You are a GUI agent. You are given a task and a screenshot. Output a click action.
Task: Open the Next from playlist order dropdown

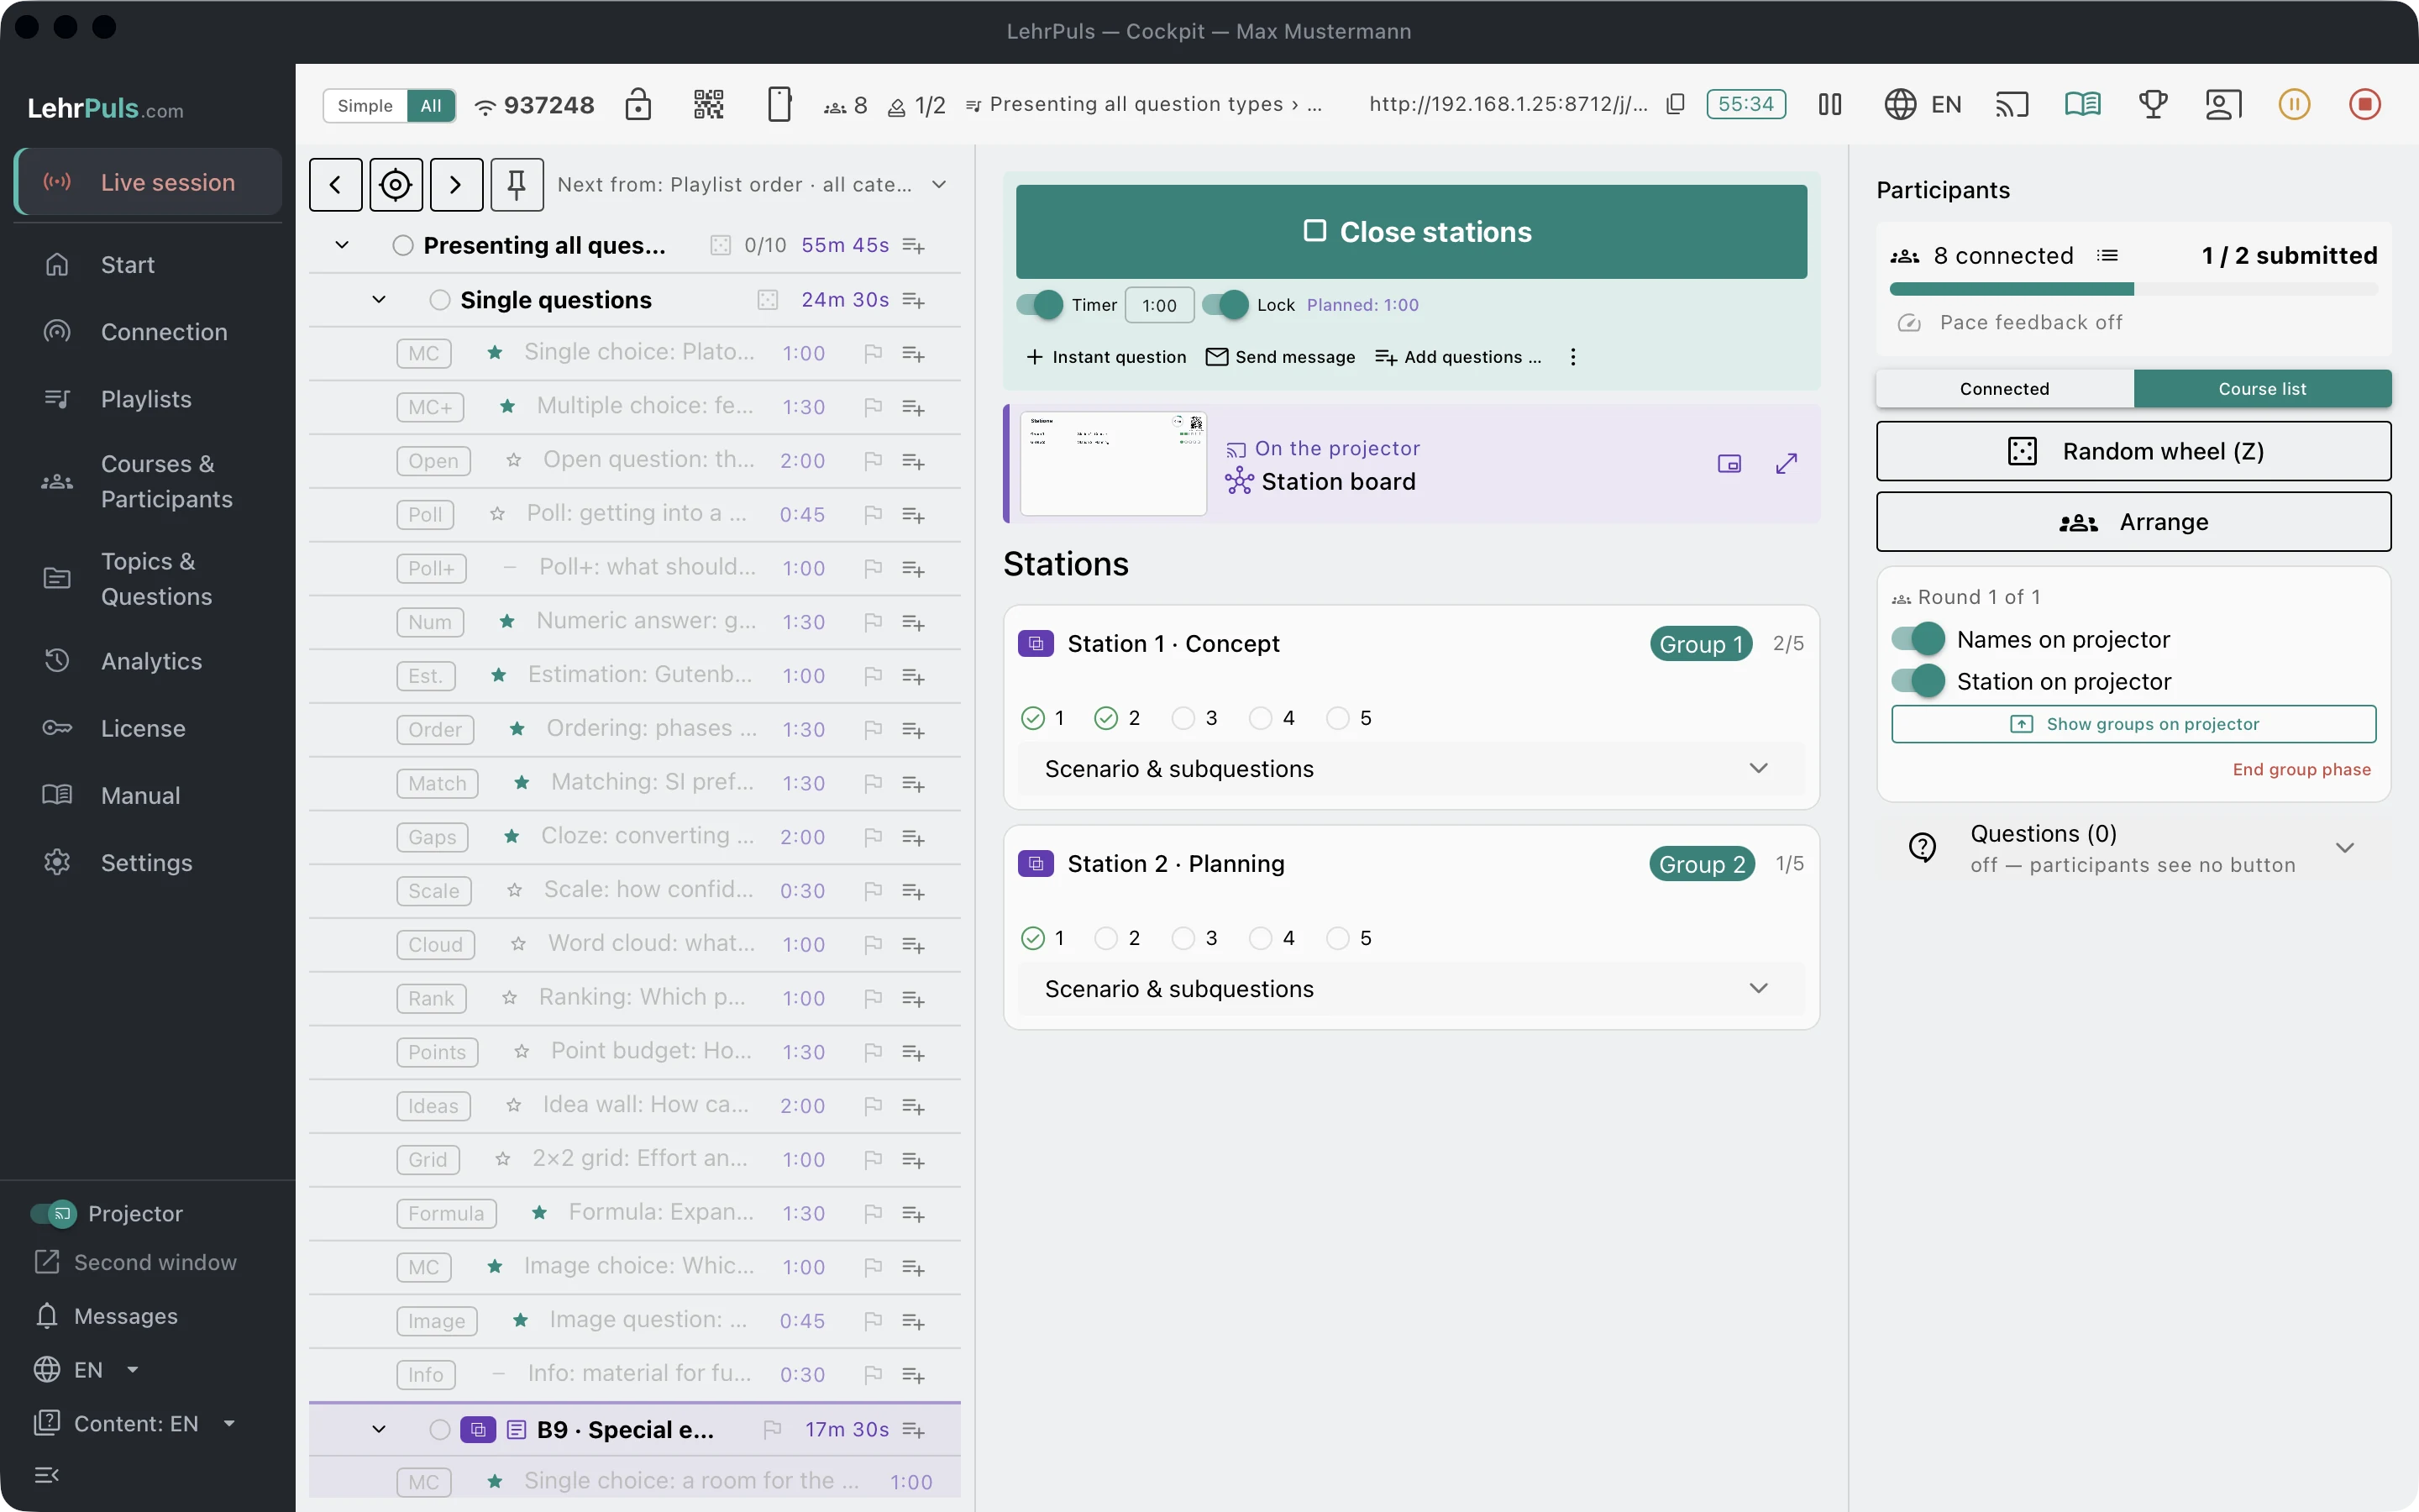pos(752,184)
